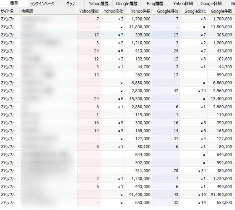Viewport: 235px width, 210px height.
Task: Sort by Google順位 column header
Action: 166,11
